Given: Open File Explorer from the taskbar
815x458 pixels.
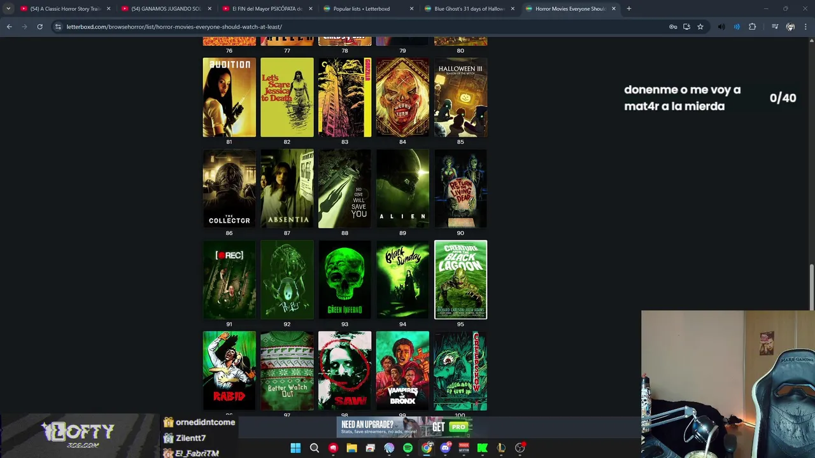Looking at the screenshot, I should (351, 448).
